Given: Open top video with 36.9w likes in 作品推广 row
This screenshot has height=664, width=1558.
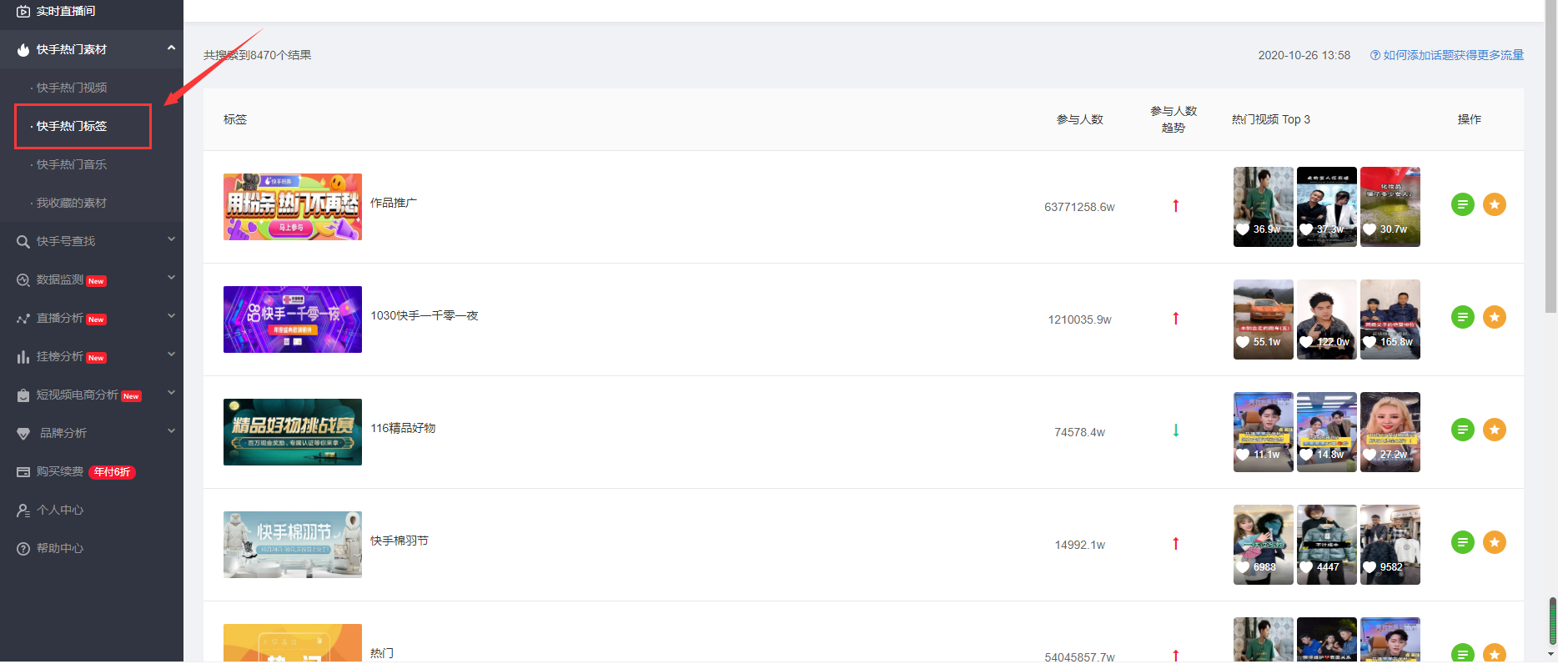Looking at the screenshot, I should (x=1264, y=207).
